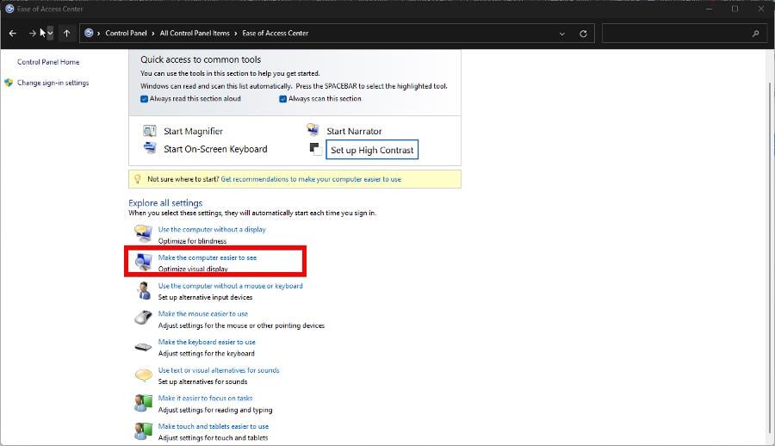Go up one level with Up arrow
Screen dimensions: 775x446
[66, 33]
